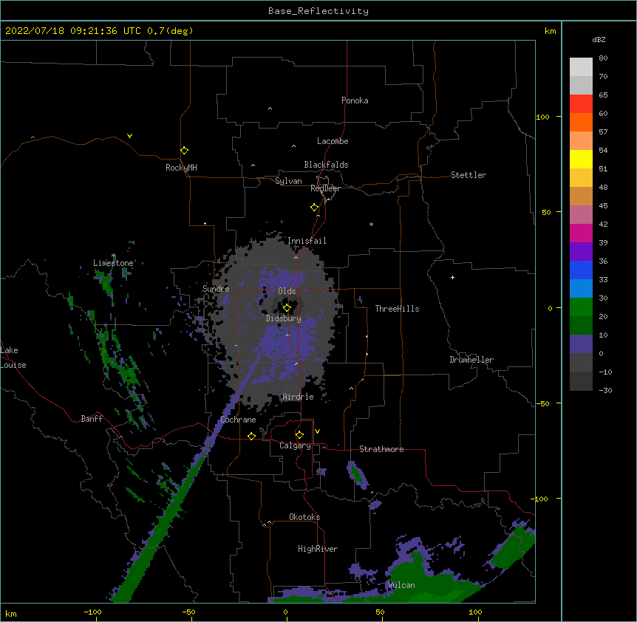Click the Stettler town label

[469, 175]
